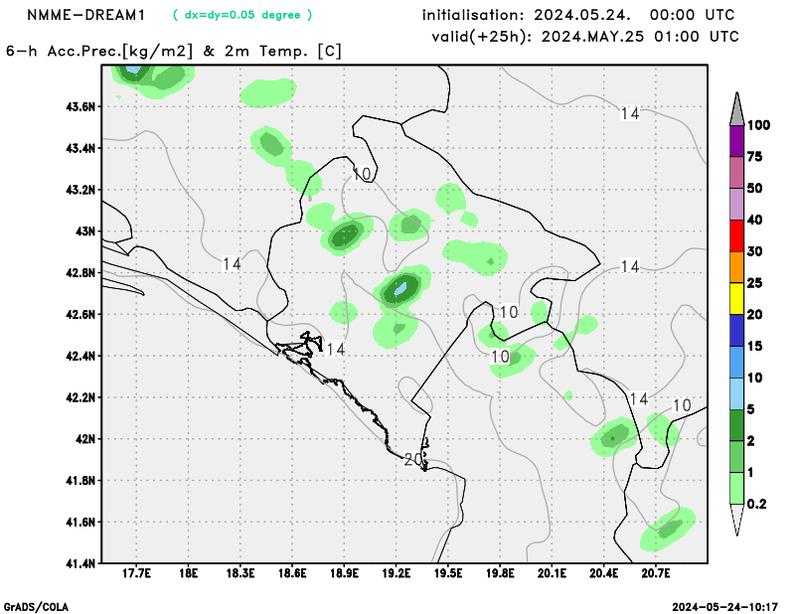Click the green dx=dy=0.05 degree text
Viewport: 795px width, 614px height.
click(x=242, y=15)
